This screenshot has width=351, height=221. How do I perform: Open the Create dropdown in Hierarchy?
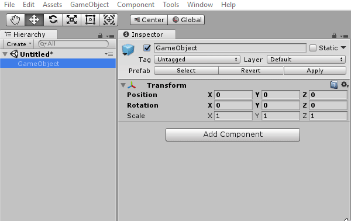pos(18,44)
